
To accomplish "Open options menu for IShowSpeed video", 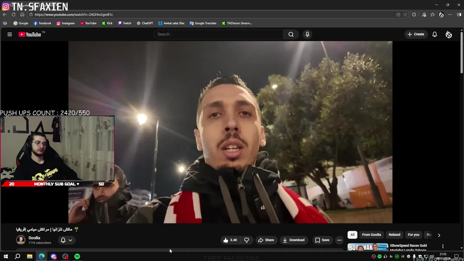I will 443,246.
